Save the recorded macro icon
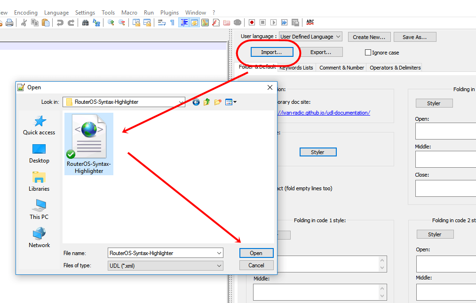476x303 pixels. [x=295, y=23]
